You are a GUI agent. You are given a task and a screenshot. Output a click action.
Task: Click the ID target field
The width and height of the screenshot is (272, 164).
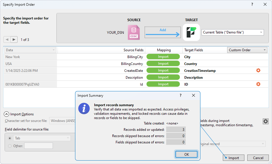tap(186, 84)
